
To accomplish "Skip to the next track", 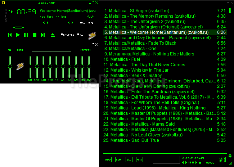I will click(43, 35).
